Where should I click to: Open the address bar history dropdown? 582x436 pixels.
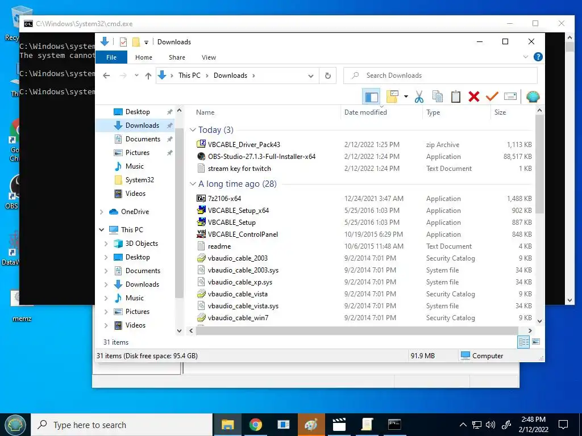(310, 76)
